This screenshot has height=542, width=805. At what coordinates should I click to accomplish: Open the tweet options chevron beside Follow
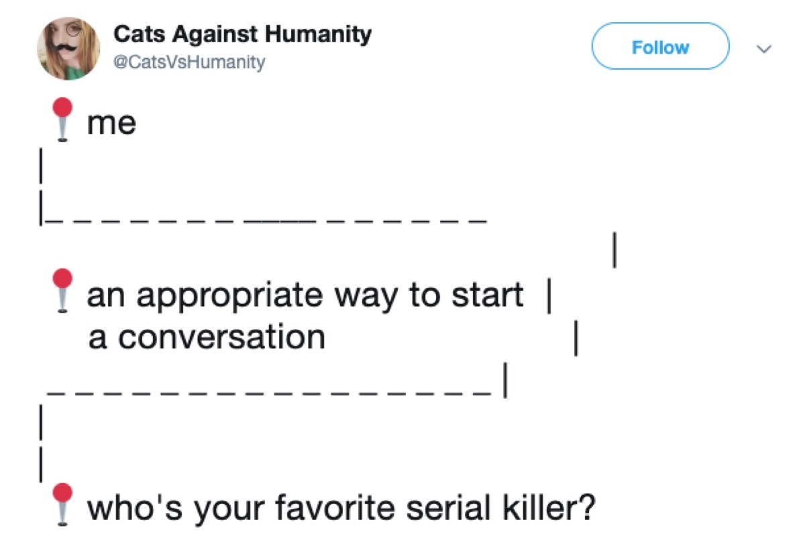pos(763,48)
